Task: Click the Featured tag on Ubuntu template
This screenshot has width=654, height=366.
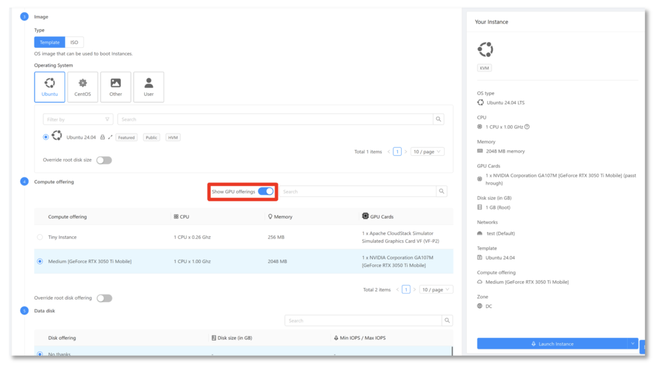Action: coord(126,137)
